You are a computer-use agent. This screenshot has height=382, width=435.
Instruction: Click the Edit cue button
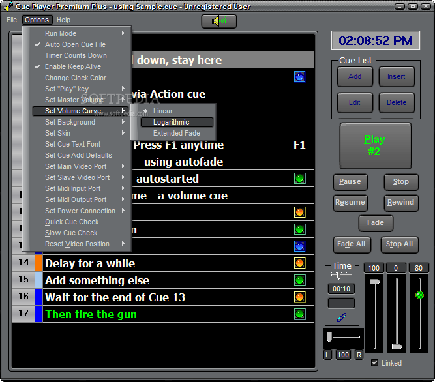(x=355, y=102)
